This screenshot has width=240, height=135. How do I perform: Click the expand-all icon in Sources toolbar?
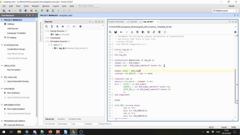coord(57,27)
